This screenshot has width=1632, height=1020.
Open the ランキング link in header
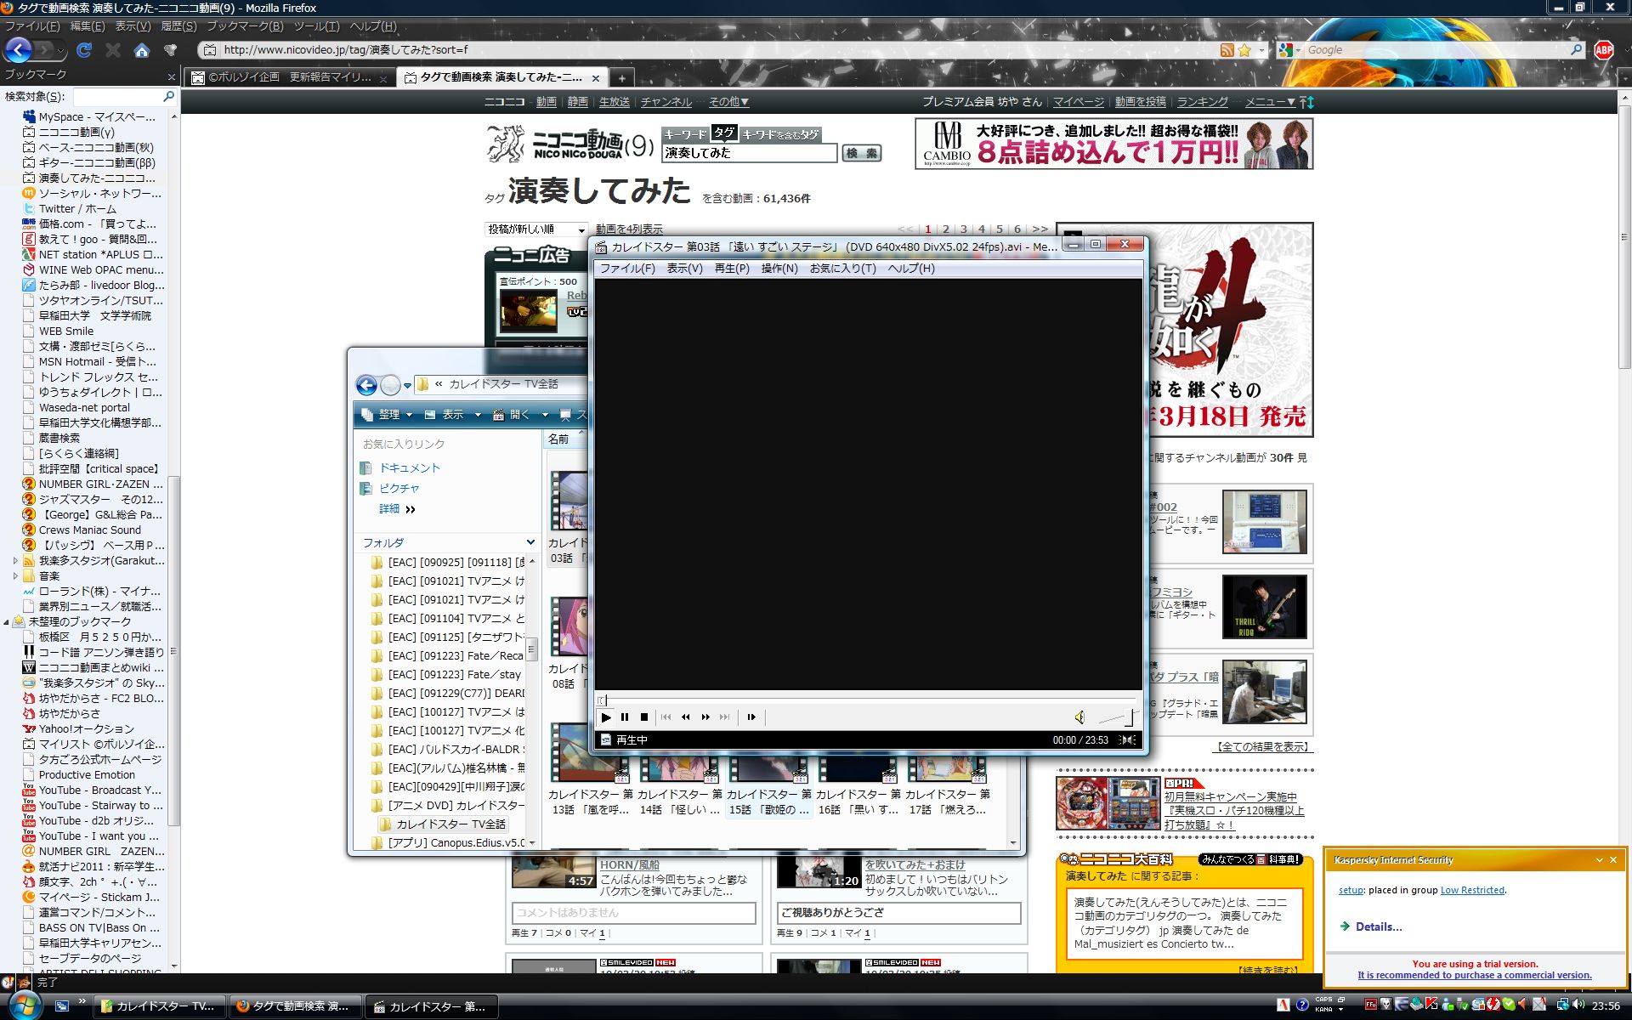pos(1202,102)
